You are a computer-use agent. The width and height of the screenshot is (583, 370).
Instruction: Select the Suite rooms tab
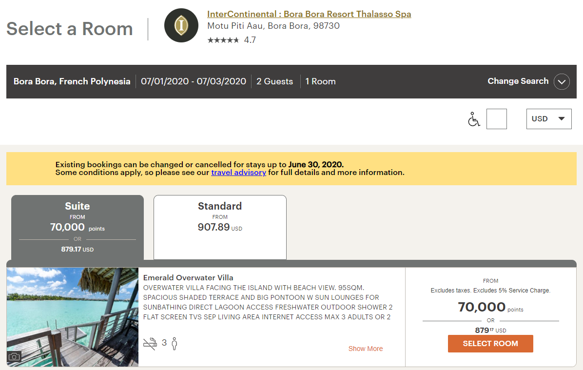[78, 227]
